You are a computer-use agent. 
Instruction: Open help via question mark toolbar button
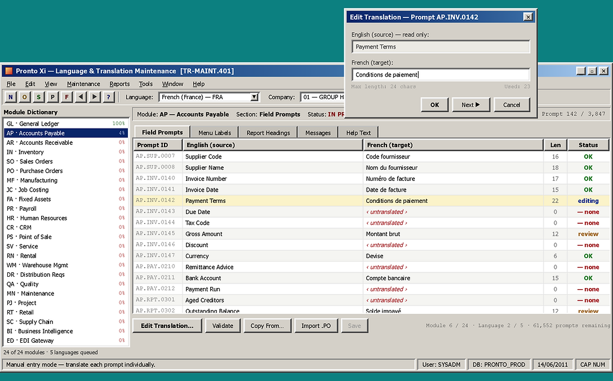point(108,97)
